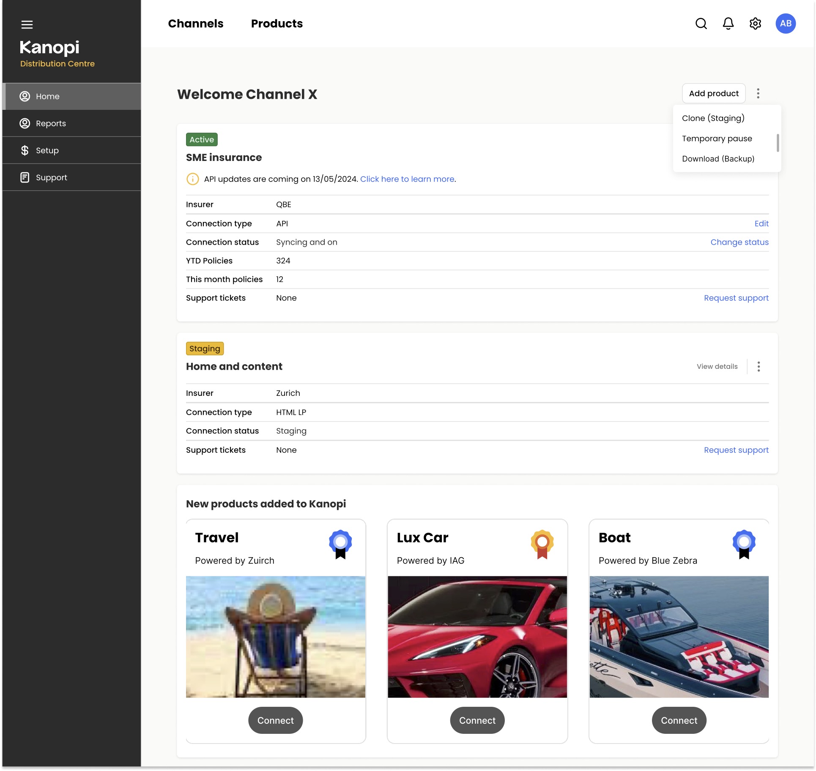Image resolution: width=816 pixels, height=771 pixels.
Task: Open the hamburger menu icon
Action: pos(27,25)
